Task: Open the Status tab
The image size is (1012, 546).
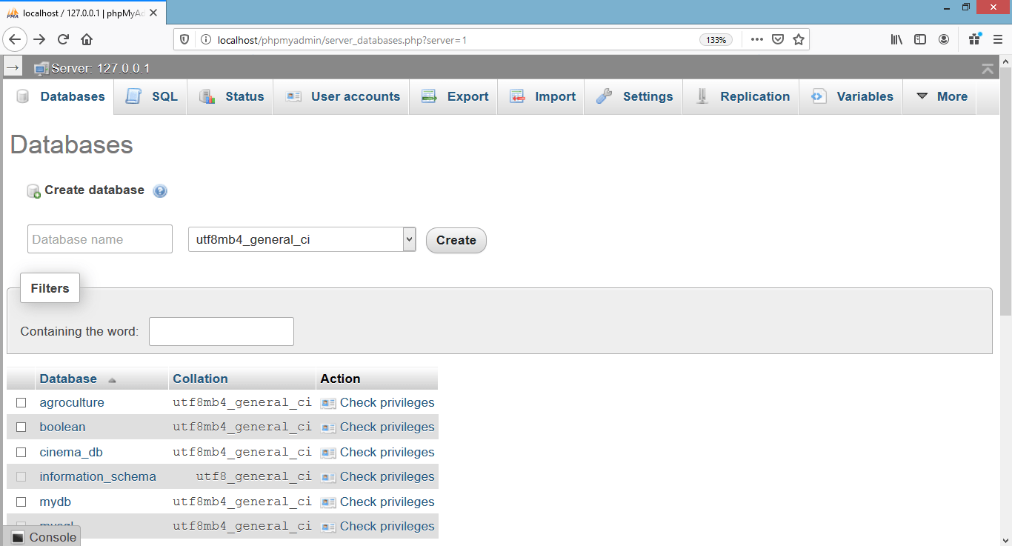Action: pyautogui.click(x=231, y=96)
